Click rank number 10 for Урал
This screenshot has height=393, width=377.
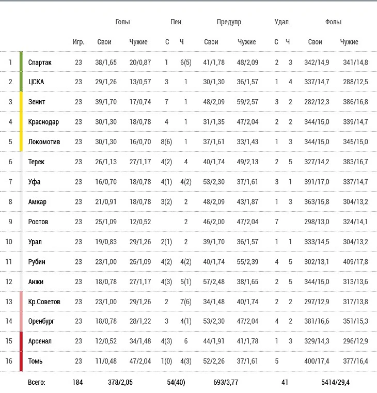(9, 242)
